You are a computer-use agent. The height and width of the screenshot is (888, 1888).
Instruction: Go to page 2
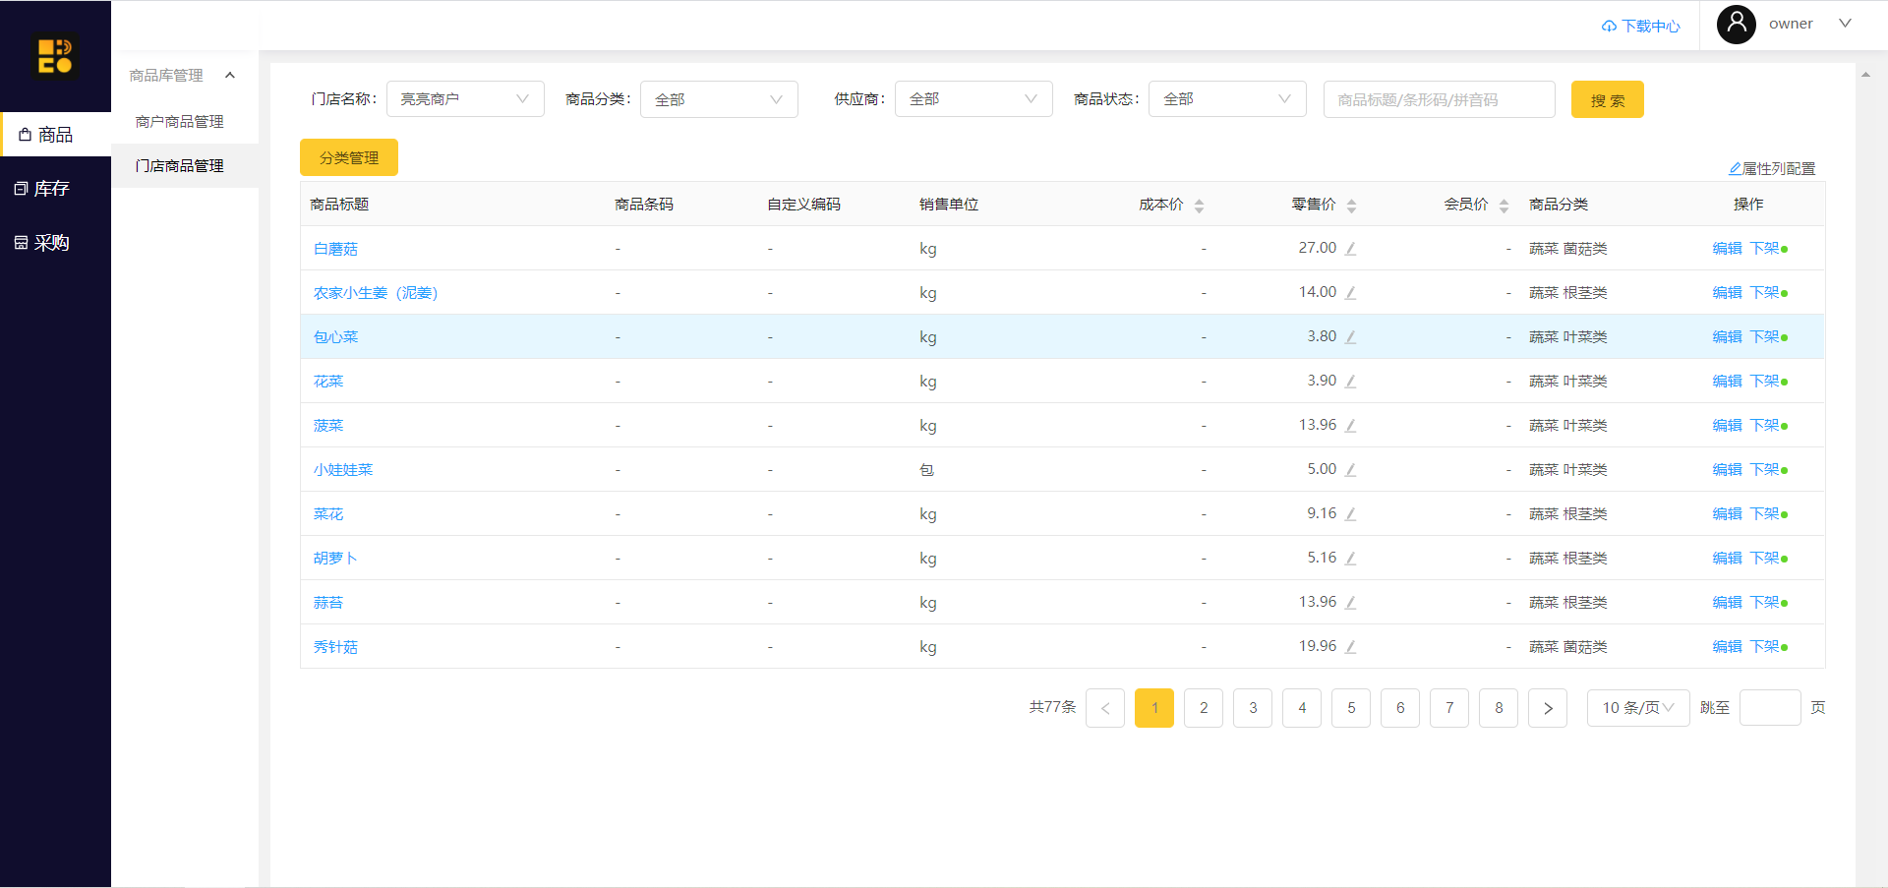pyautogui.click(x=1204, y=708)
